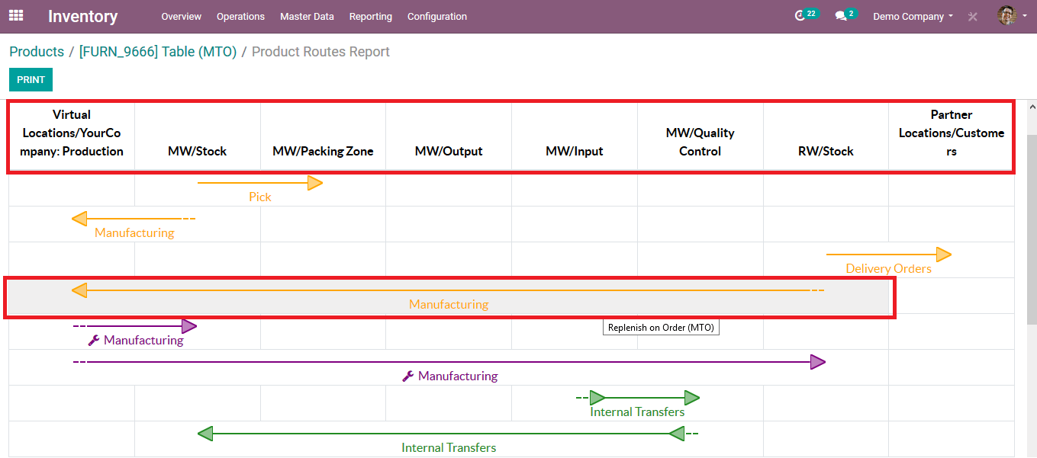Screen dimensions: 1037x458
Task: Open the [FURN_9666] Table (MTO) breadcrumb
Action: click(158, 52)
